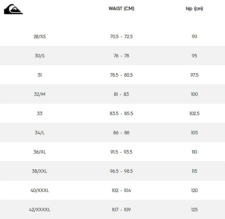Screen dimensions: 225x219
Task: Click the size 31 row label
Action: [39, 75]
